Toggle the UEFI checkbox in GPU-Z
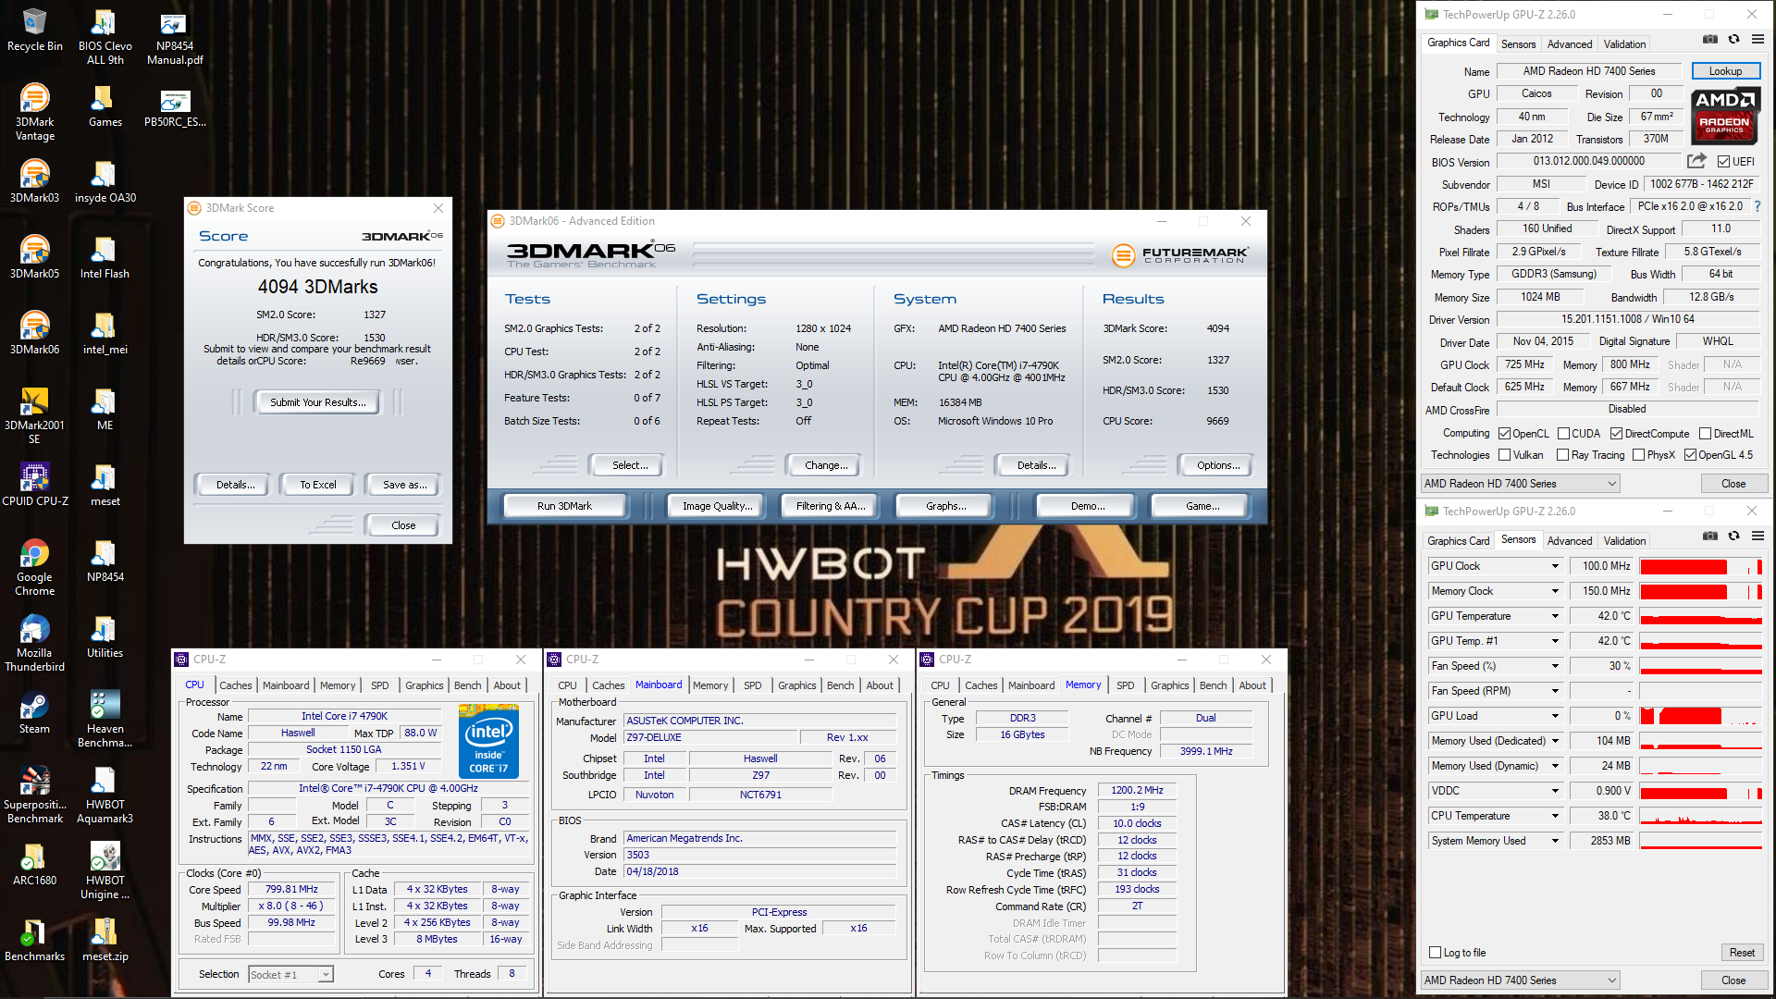This screenshot has height=999, width=1776. coord(1724,161)
